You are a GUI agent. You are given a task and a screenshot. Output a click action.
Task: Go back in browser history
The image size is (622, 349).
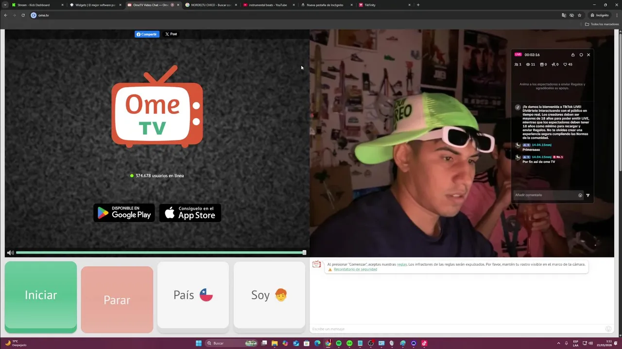click(5, 15)
